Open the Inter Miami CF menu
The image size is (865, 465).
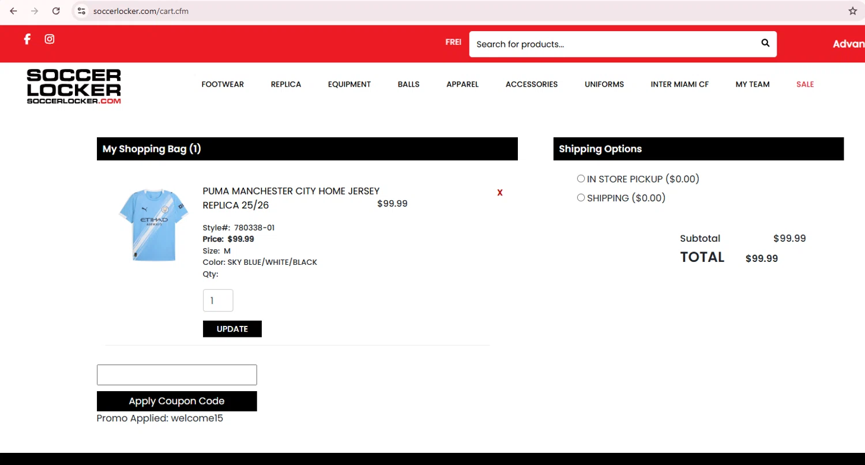pyautogui.click(x=680, y=84)
